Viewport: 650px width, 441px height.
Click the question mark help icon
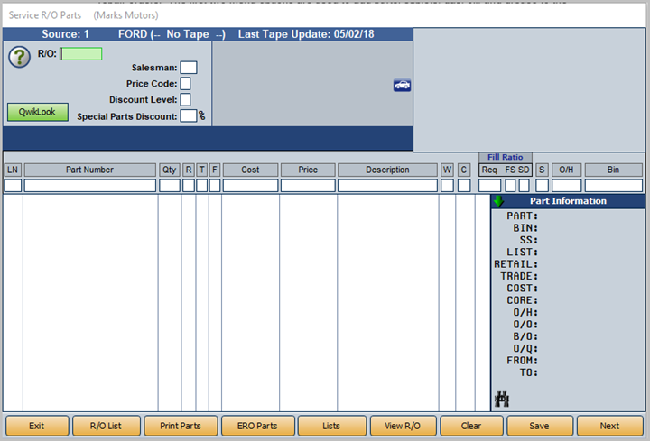19,56
